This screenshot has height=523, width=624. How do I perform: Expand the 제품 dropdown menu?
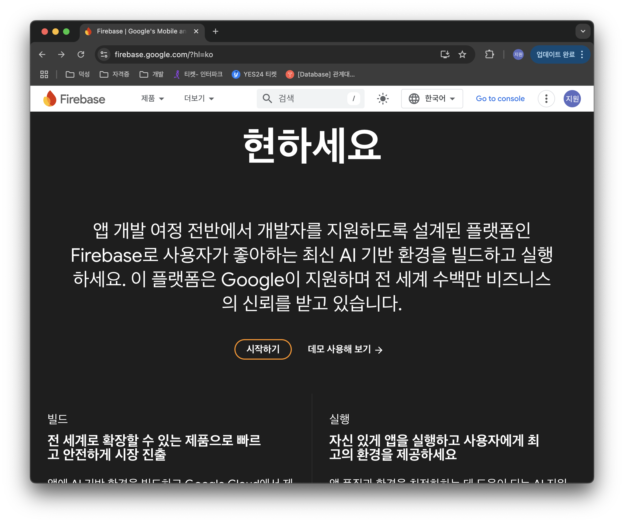(152, 99)
